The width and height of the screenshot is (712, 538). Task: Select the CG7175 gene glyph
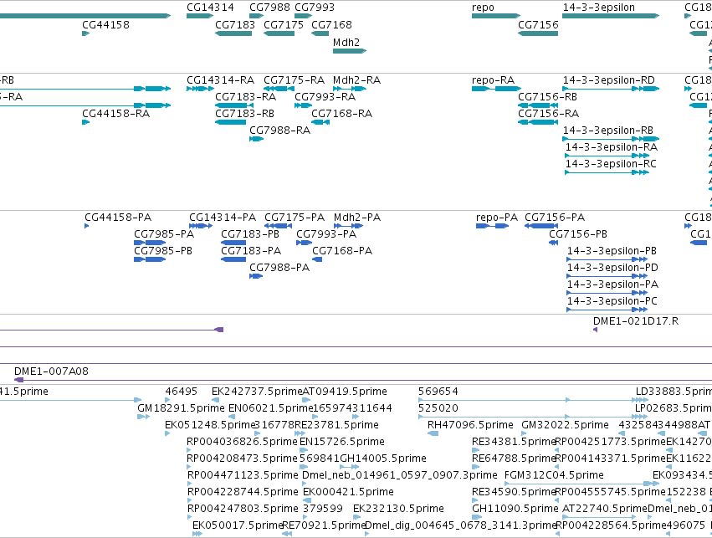point(279,33)
